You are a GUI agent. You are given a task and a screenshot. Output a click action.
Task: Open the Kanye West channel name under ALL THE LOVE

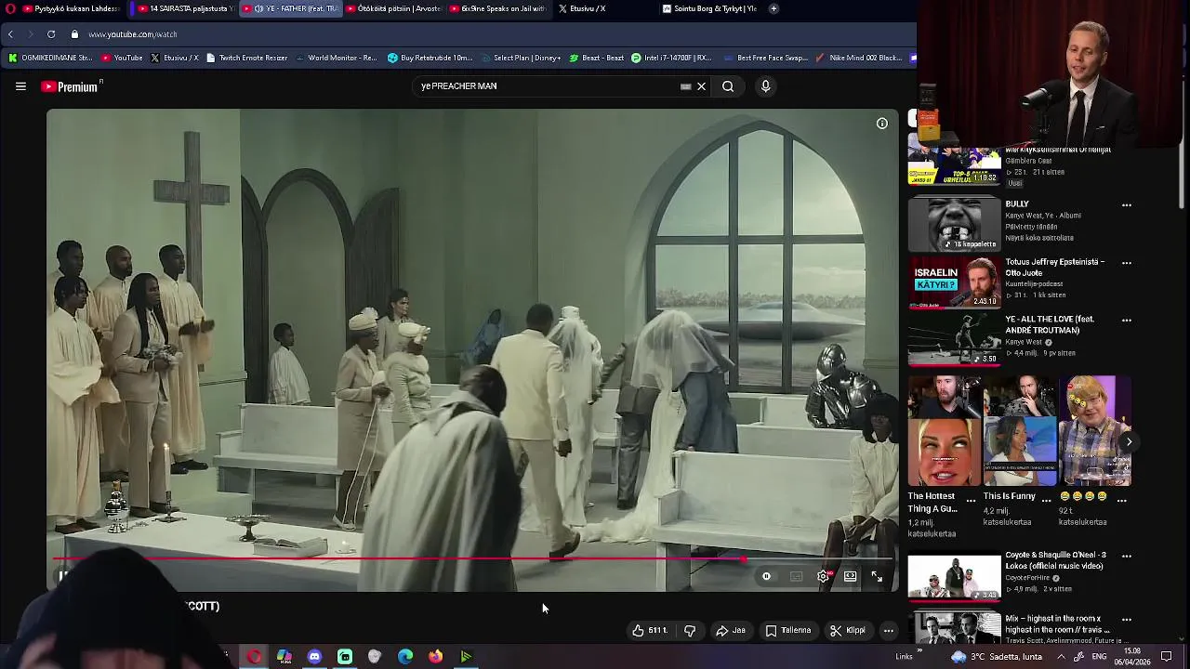click(1024, 342)
